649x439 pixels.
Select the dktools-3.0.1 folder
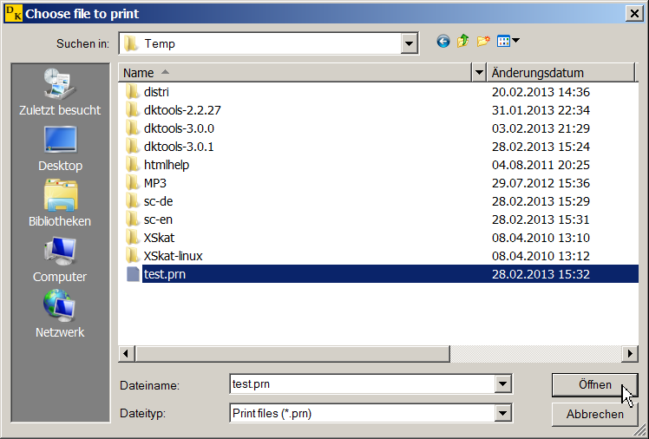pyautogui.click(x=179, y=147)
